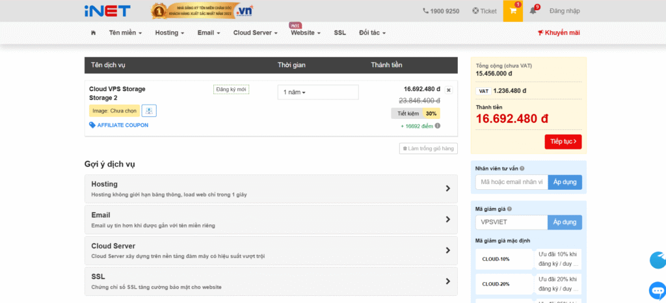666x303 pixels.
Task: Open the shopping cart icon
Action: [x=513, y=11]
